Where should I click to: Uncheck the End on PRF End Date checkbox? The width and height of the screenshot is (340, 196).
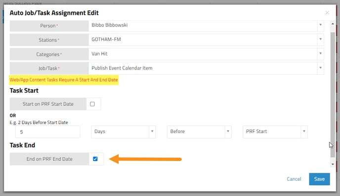[x=95, y=159]
